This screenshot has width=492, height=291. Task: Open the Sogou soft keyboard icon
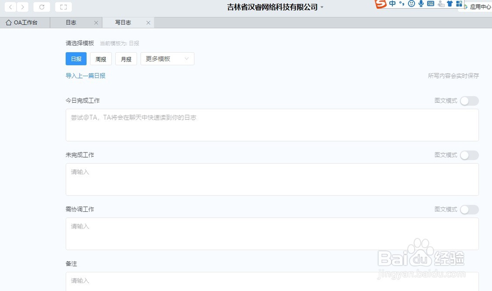[430, 3]
